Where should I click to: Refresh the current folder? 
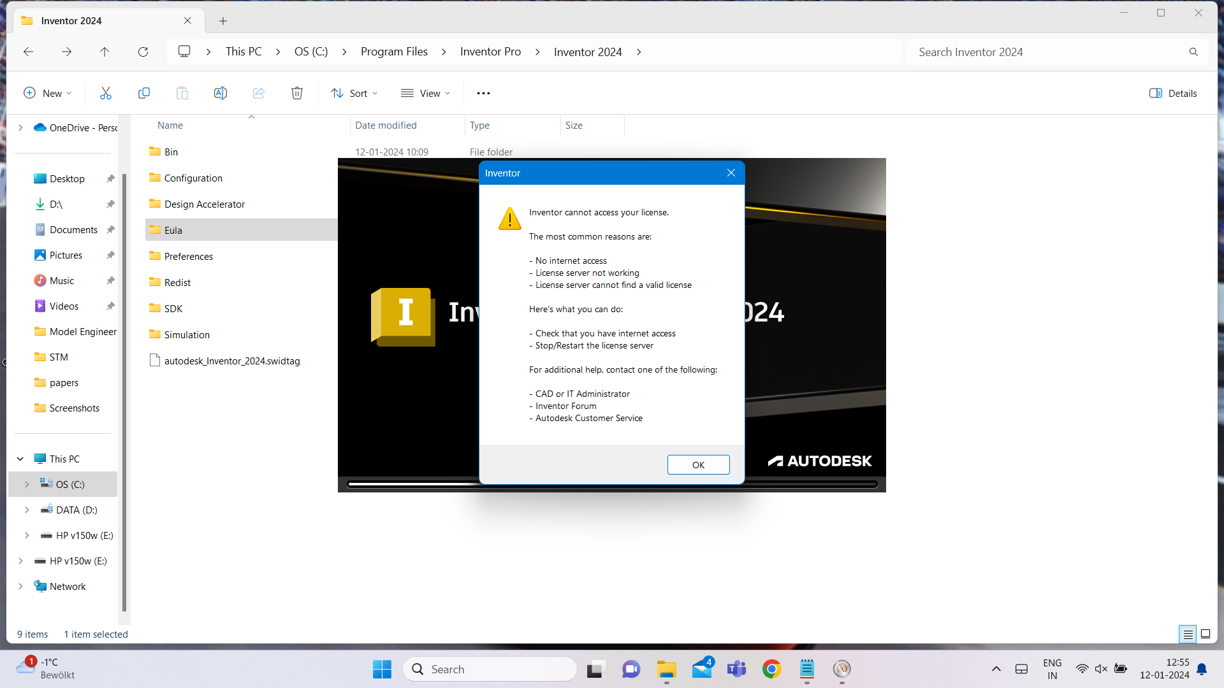[x=143, y=52]
